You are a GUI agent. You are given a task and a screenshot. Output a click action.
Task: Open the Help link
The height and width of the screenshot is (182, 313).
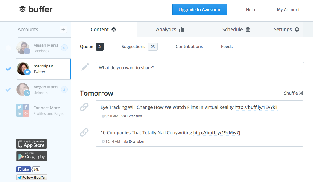click(x=250, y=10)
